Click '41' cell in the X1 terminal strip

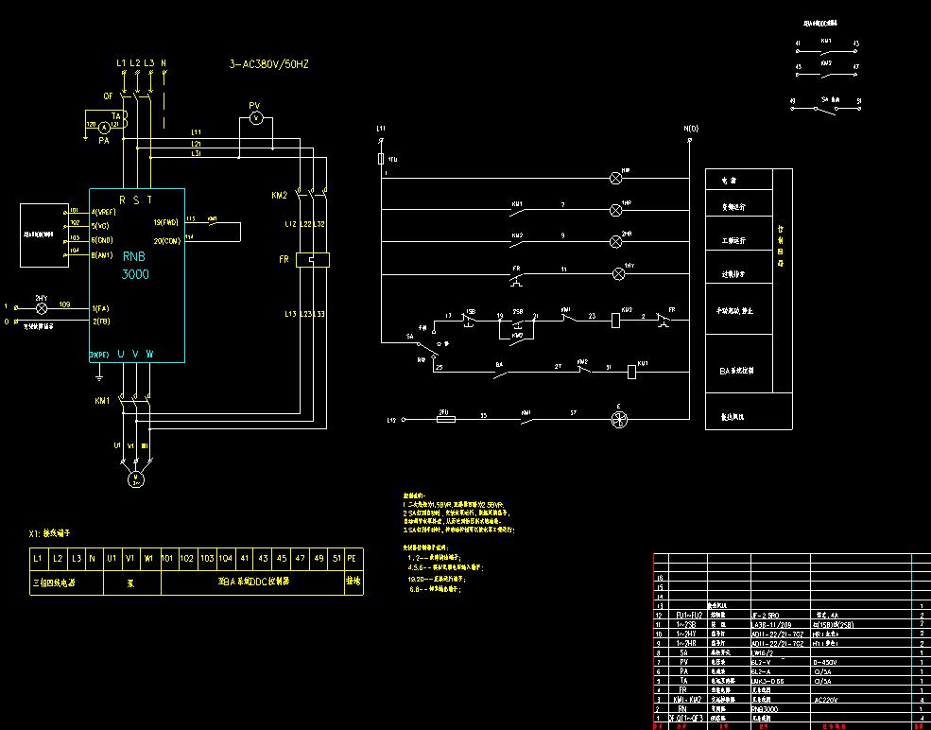(x=245, y=558)
